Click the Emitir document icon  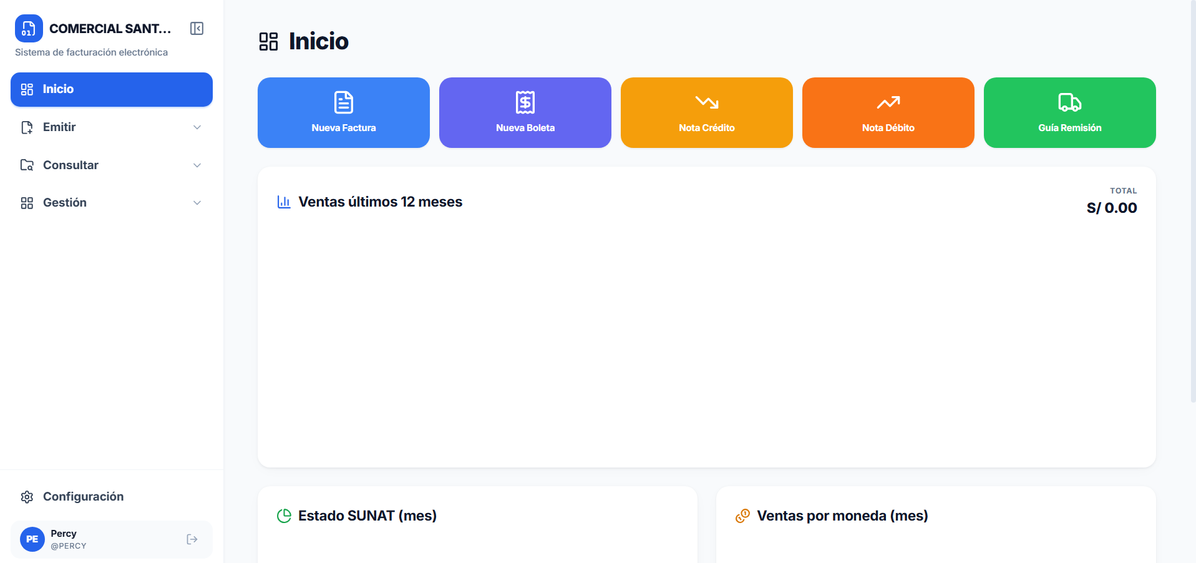[x=27, y=127]
